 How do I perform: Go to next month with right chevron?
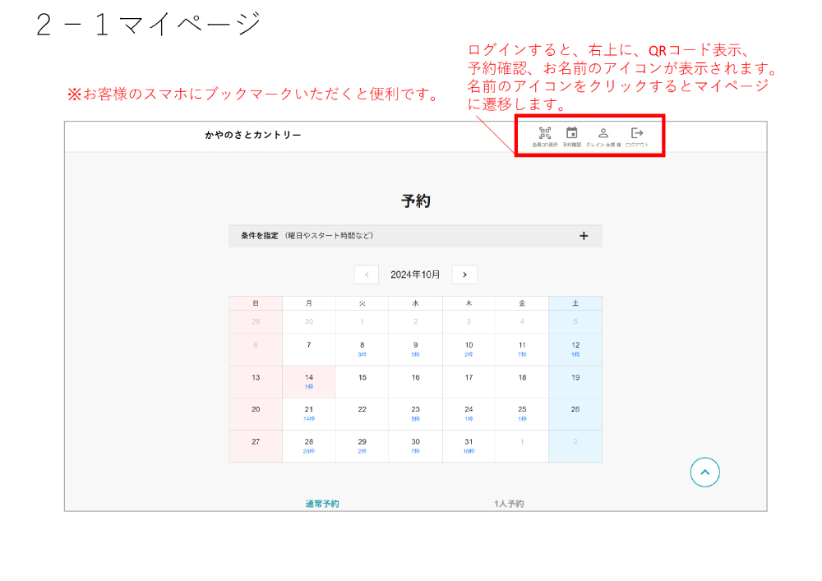coord(464,274)
